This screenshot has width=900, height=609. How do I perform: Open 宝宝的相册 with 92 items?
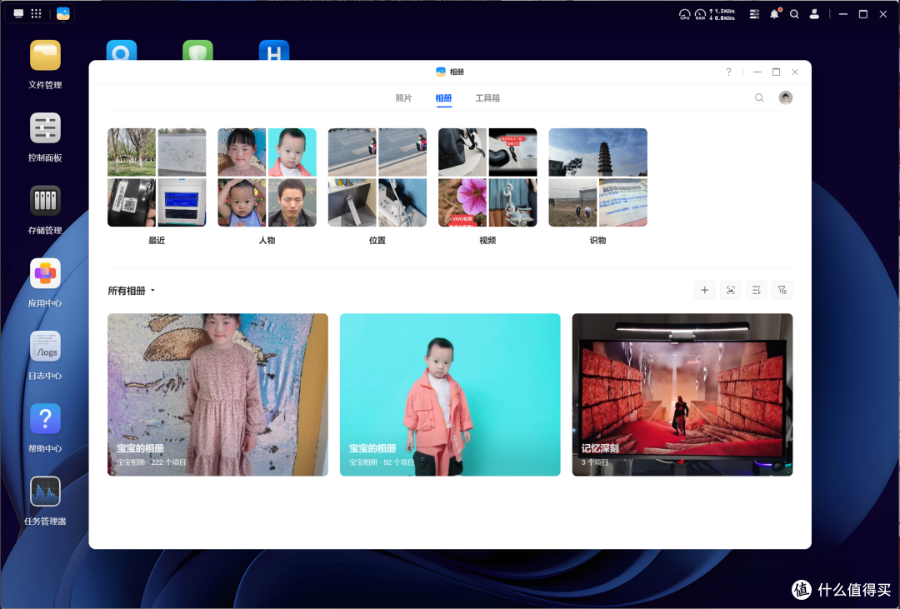(x=450, y=394)
